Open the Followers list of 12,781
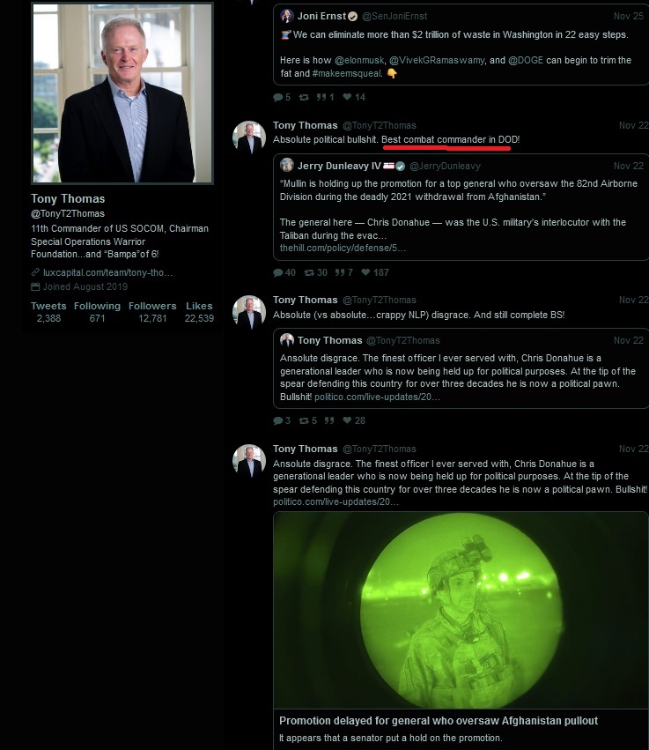649x750 pixels. click(152, 312)
